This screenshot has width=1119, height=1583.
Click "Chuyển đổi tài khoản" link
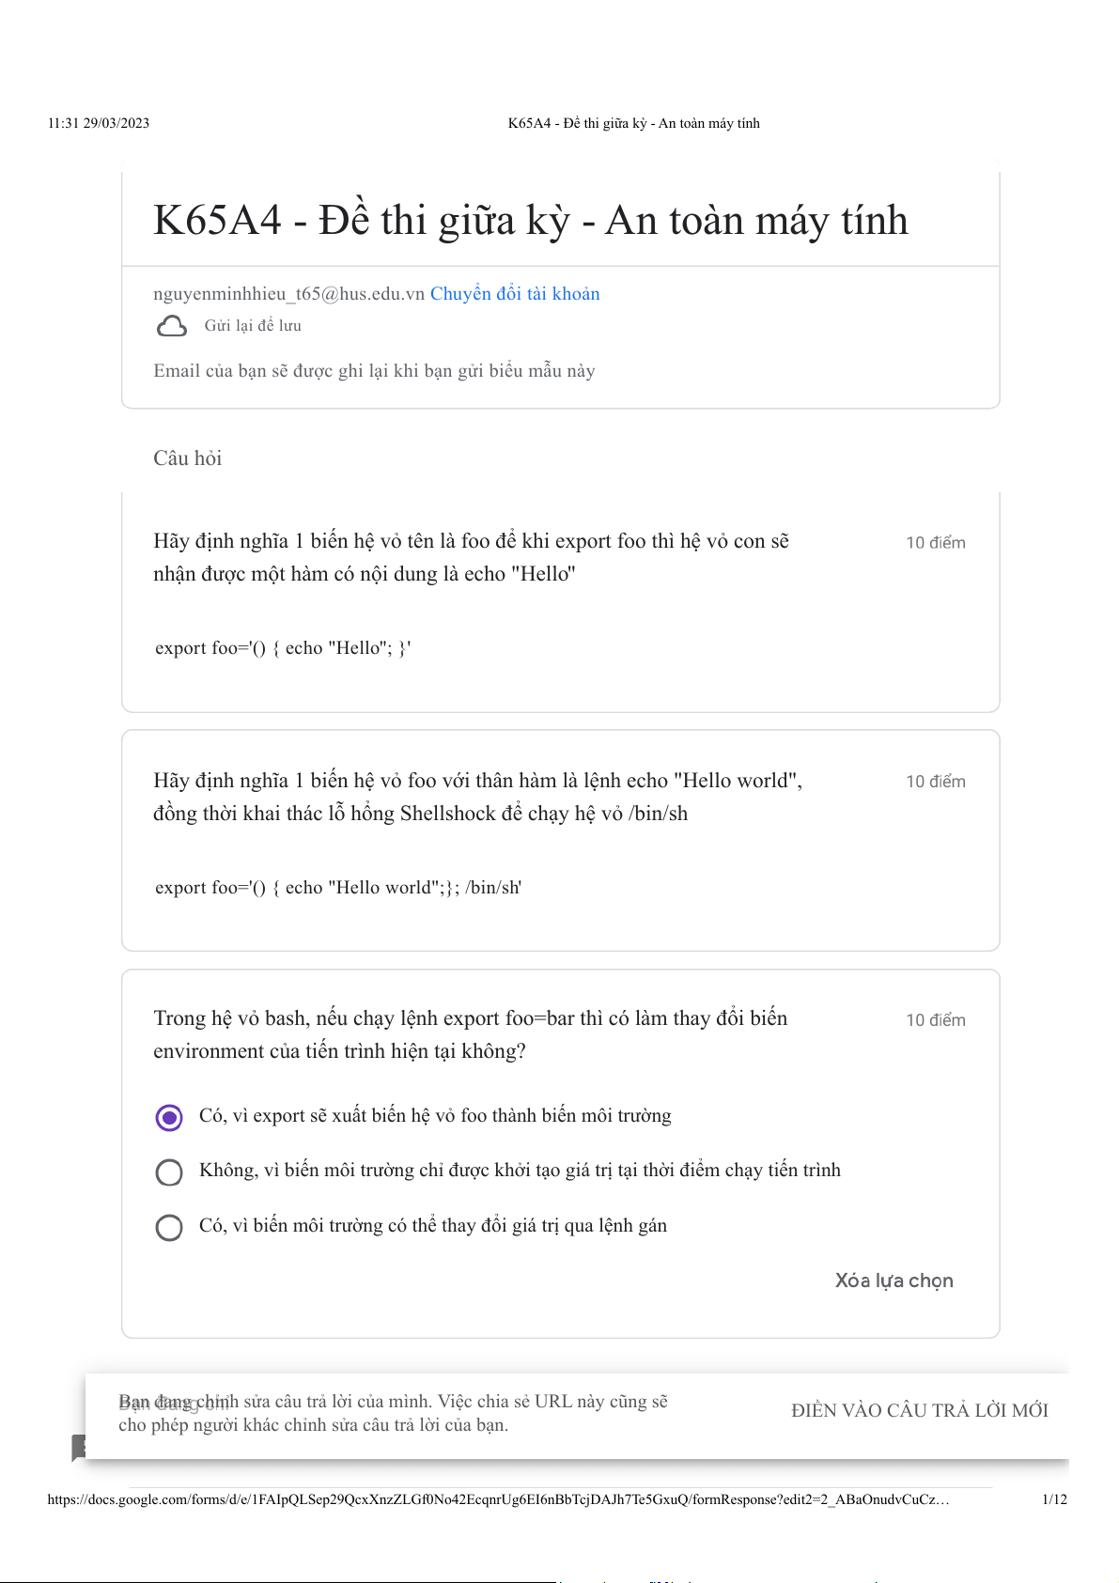click(x=515, y=294)
